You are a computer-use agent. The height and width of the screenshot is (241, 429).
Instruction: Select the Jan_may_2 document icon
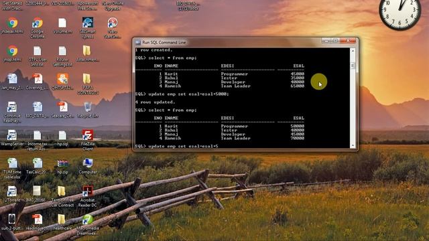12,79
